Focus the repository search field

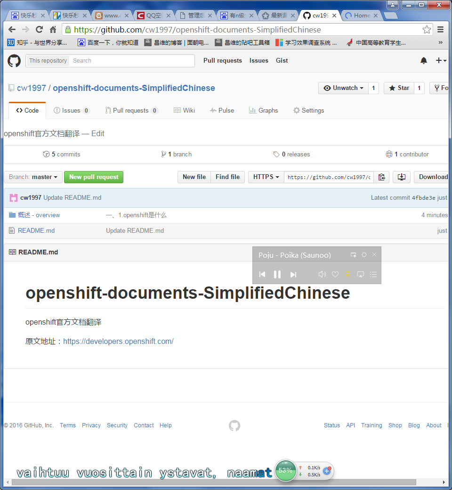point(132,61)
